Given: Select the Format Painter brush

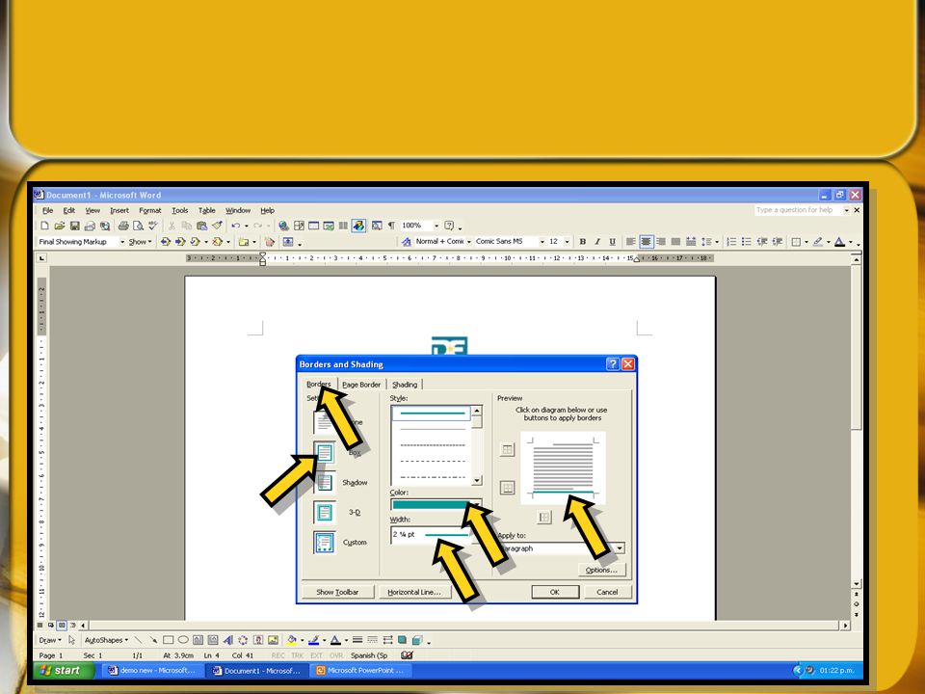Looking at the screenshot, I should 217,226.
